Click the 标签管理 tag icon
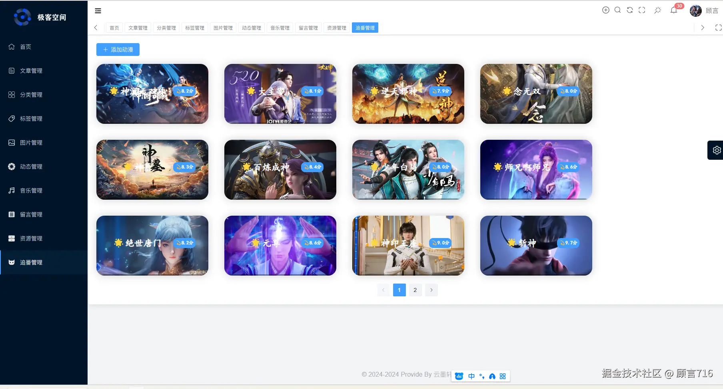Viewport: 723px width, 389px height. [x=12, y=119]
